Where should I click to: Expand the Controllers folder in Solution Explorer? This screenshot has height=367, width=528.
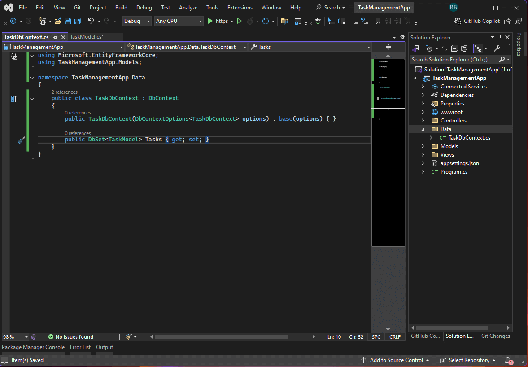pos(423,121)
